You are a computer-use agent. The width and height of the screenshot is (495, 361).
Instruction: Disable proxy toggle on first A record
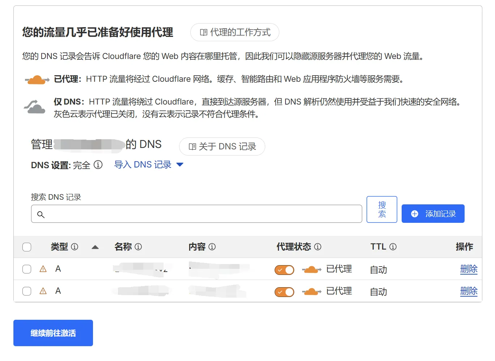284,270
